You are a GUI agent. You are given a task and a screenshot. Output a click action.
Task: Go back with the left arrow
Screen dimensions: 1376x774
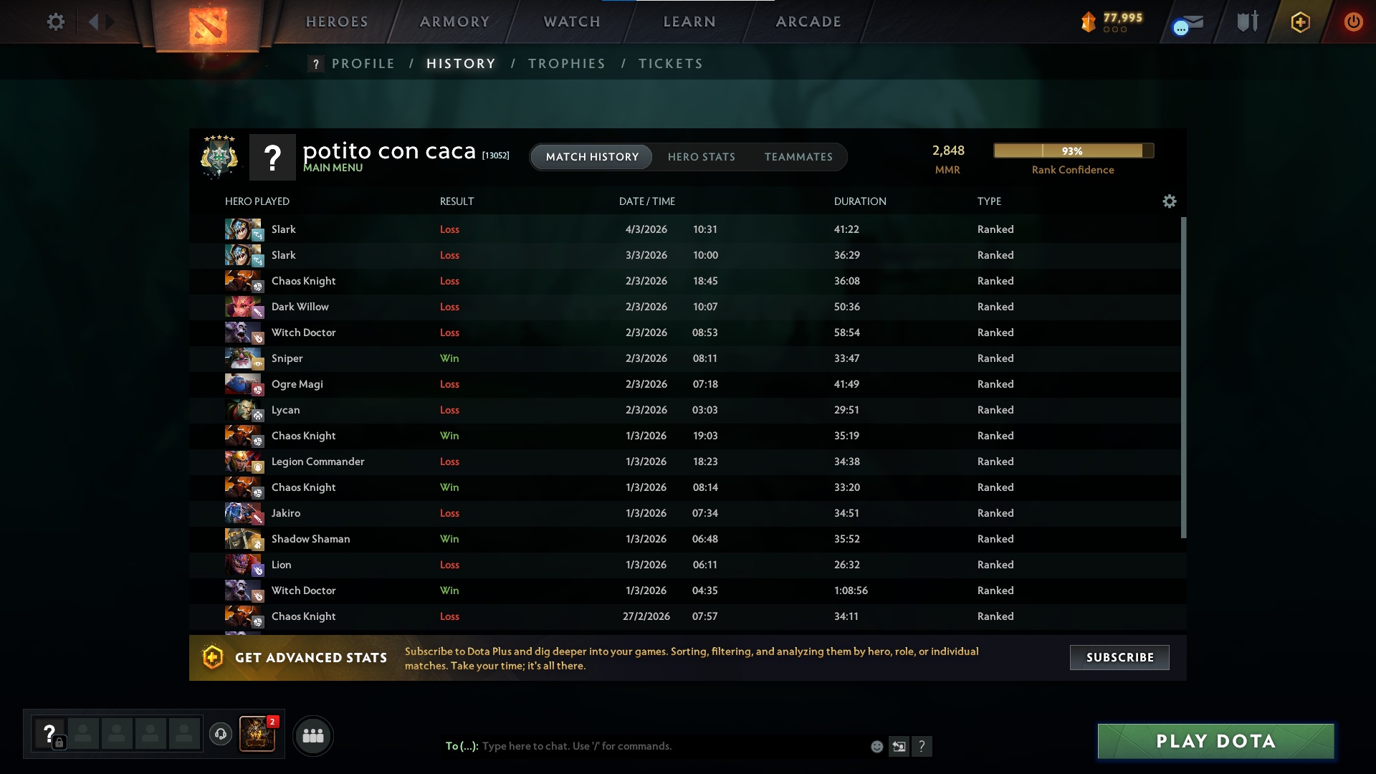(93, 21)
